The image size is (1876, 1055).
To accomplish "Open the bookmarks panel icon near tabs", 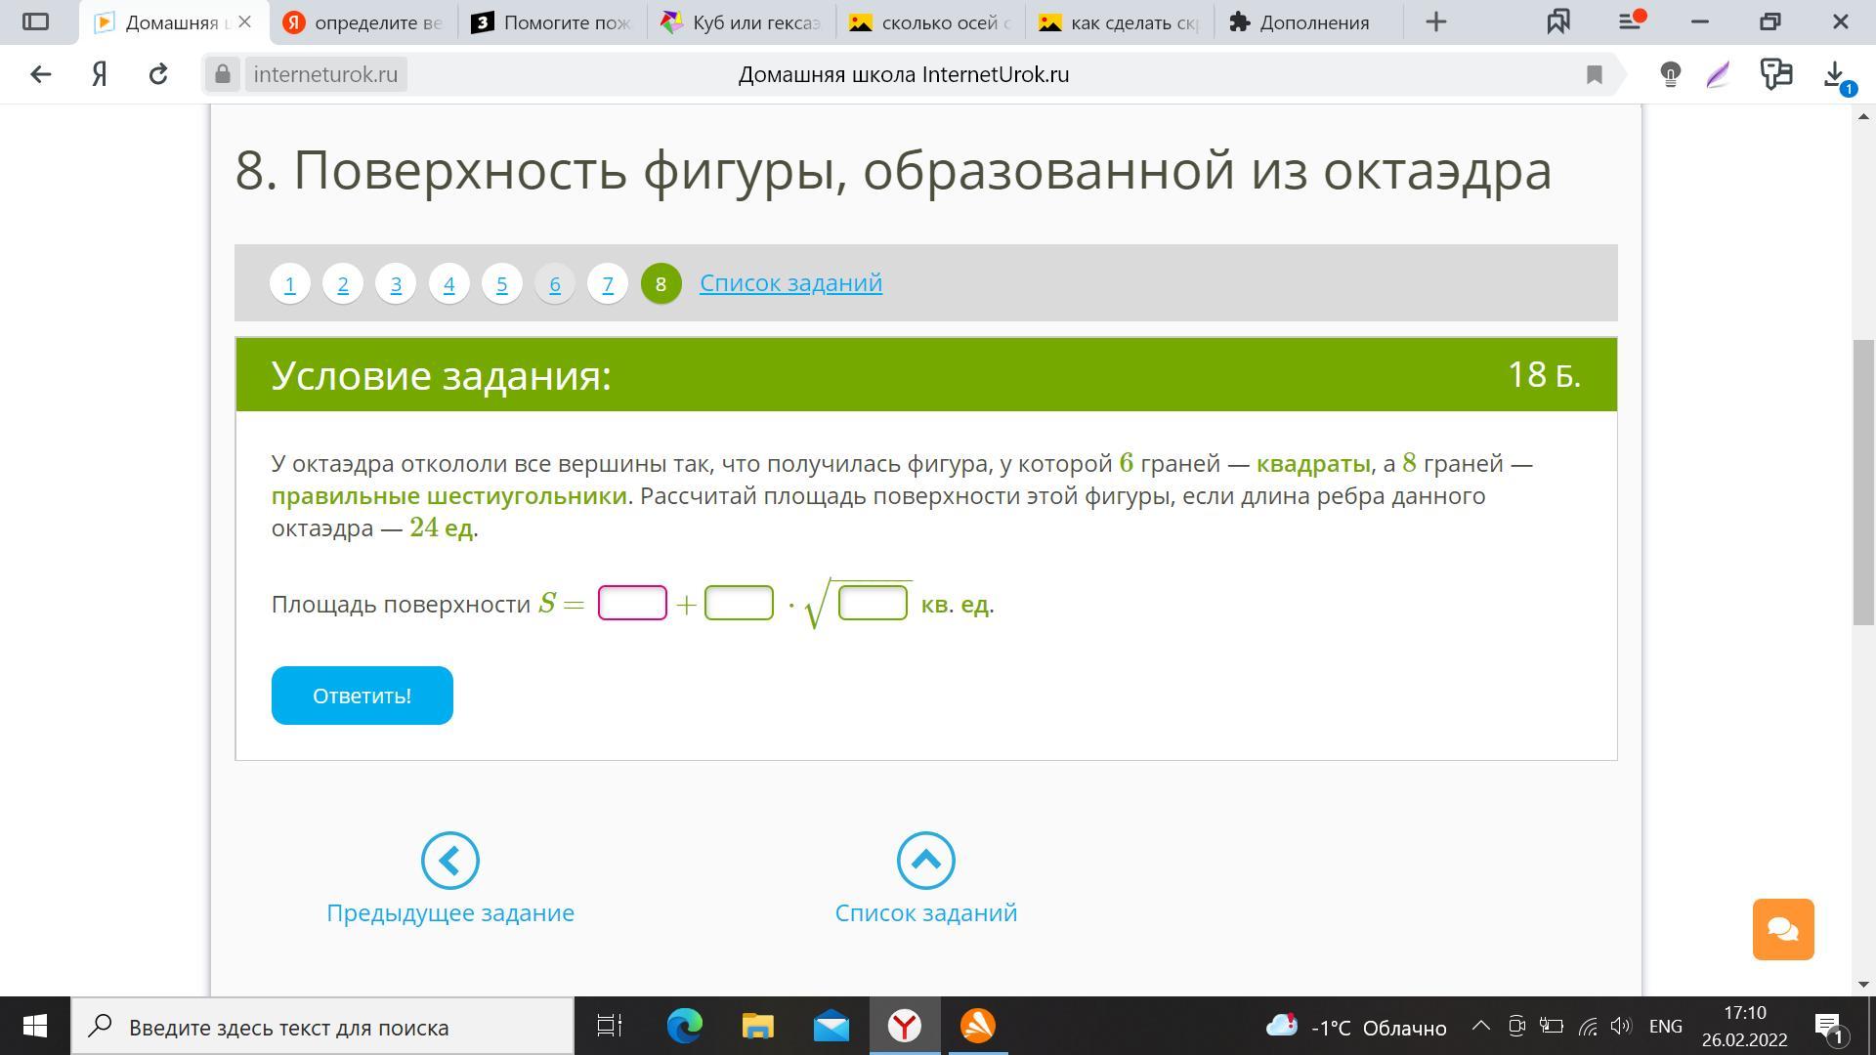I will 1558,21.
